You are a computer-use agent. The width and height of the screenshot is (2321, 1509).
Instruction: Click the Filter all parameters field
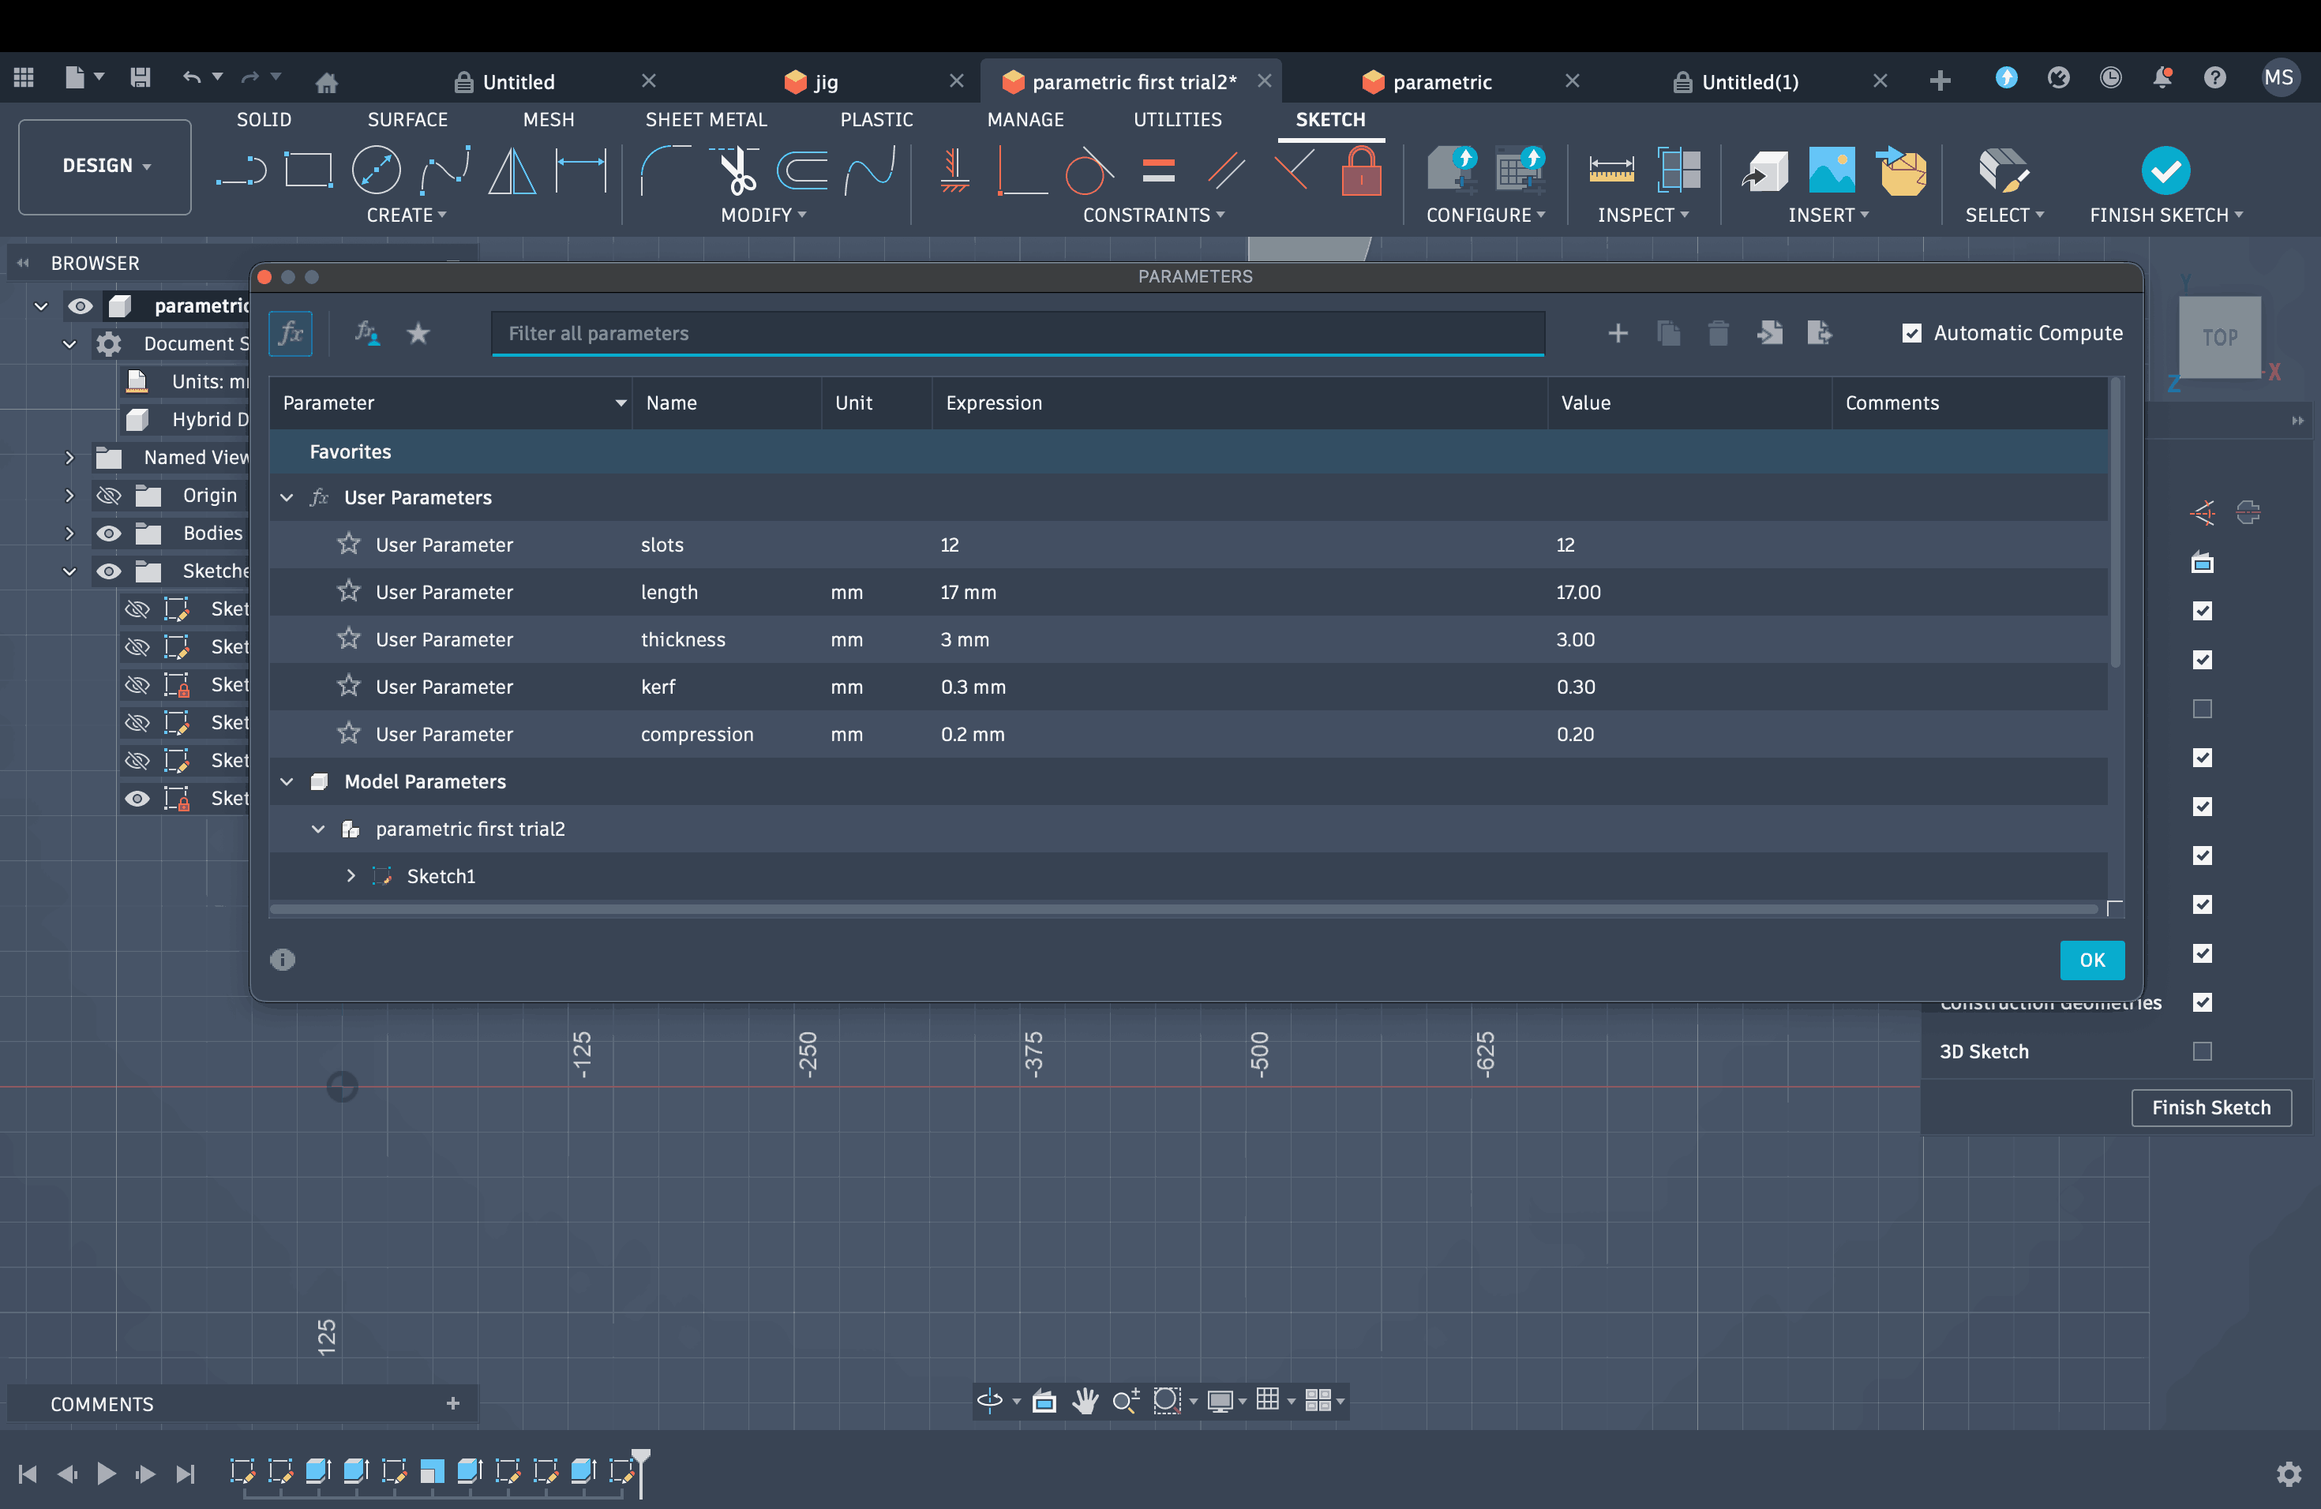coord(1016,333)
